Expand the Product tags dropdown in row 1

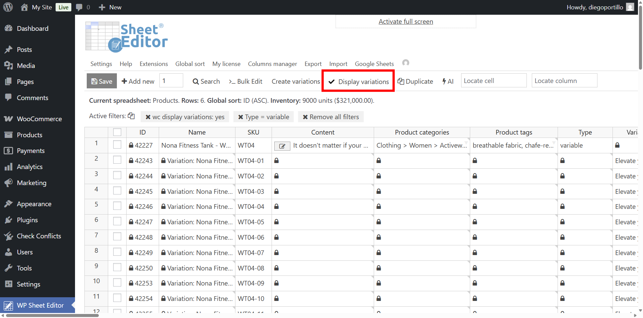click(554, 143)
